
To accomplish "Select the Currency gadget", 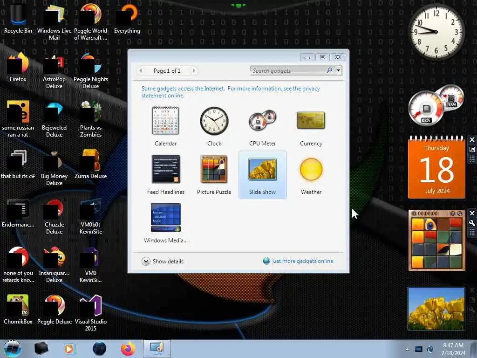I will [311, 126].
